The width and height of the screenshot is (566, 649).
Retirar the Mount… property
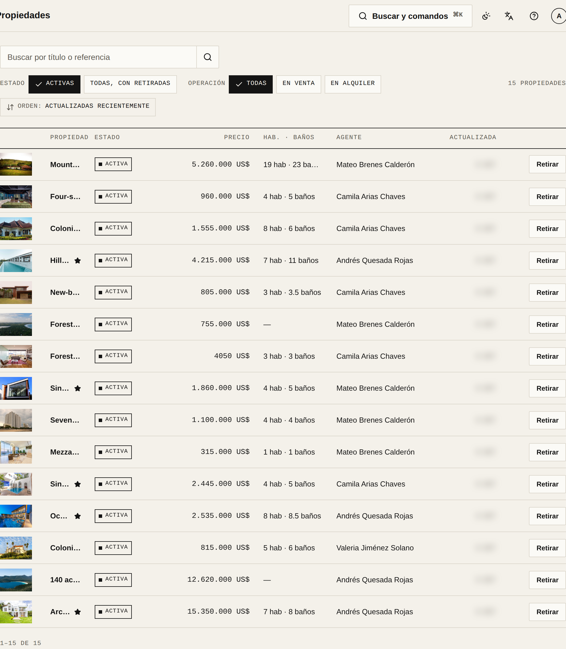pyautogui.click(x=547, y=164)
